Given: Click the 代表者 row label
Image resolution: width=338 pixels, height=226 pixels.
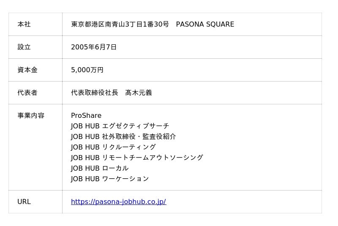Looking at the screenshot, I should click(x=27, y=93).
